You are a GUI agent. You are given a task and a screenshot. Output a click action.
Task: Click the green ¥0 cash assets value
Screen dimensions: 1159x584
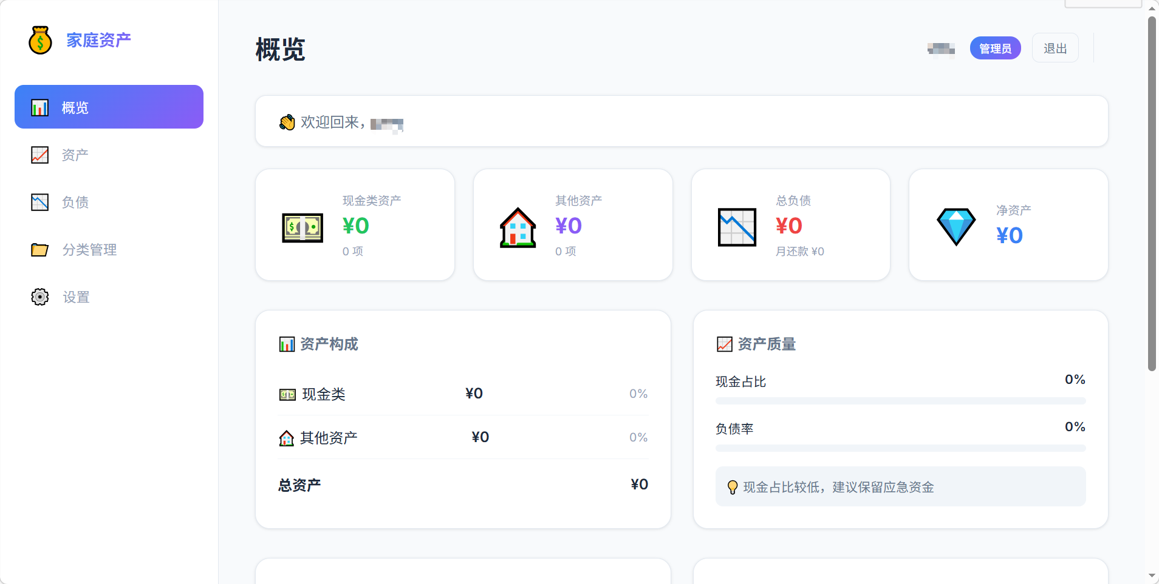click(356, 226)
